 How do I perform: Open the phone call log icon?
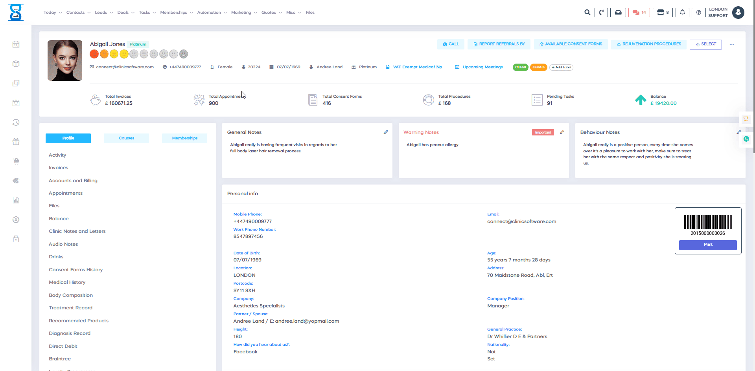point(601,12)
